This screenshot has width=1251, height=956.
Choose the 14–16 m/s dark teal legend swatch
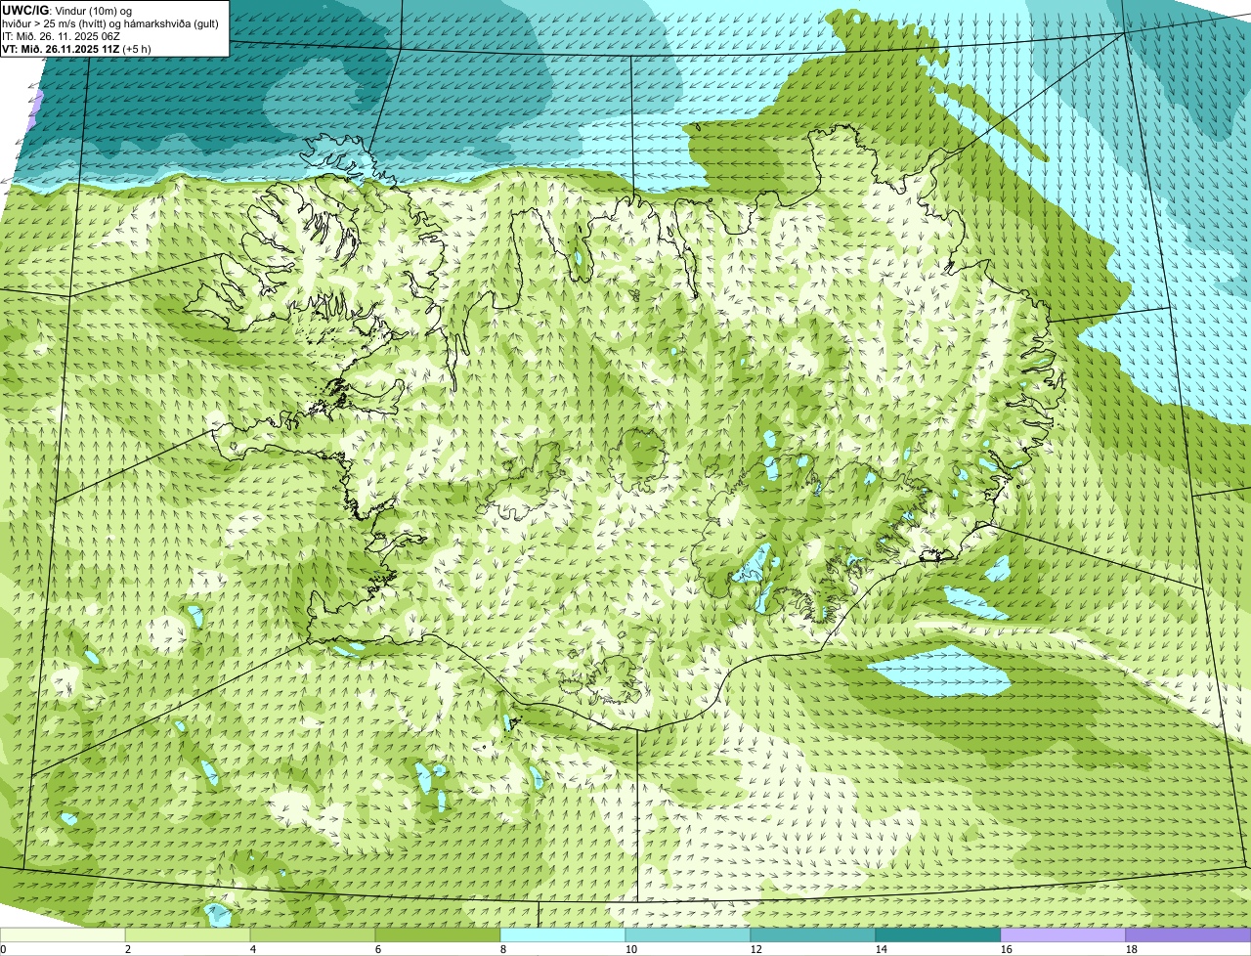pos(938,934)
